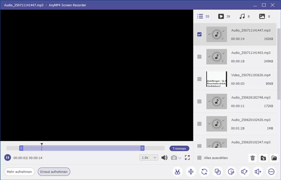Uncheck Audio_250711141447.mp3 checkbox
The image size is (281, 180).
[200, 34]
